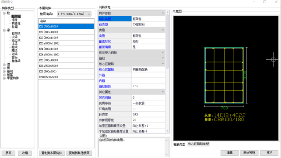Click the 抗震等级 value 一级抗震
Viewport: 281px width, 158px height.
click(148, 103)
